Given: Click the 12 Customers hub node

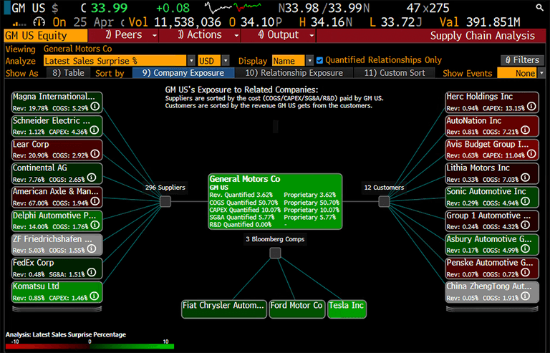Looking at the screenshot, I should point(384,202).
